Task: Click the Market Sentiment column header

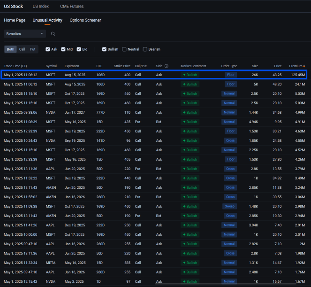Action: pyautogui.click(x=193, y=66)
